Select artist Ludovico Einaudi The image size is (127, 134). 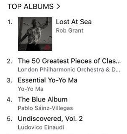(x=41, y=127)
